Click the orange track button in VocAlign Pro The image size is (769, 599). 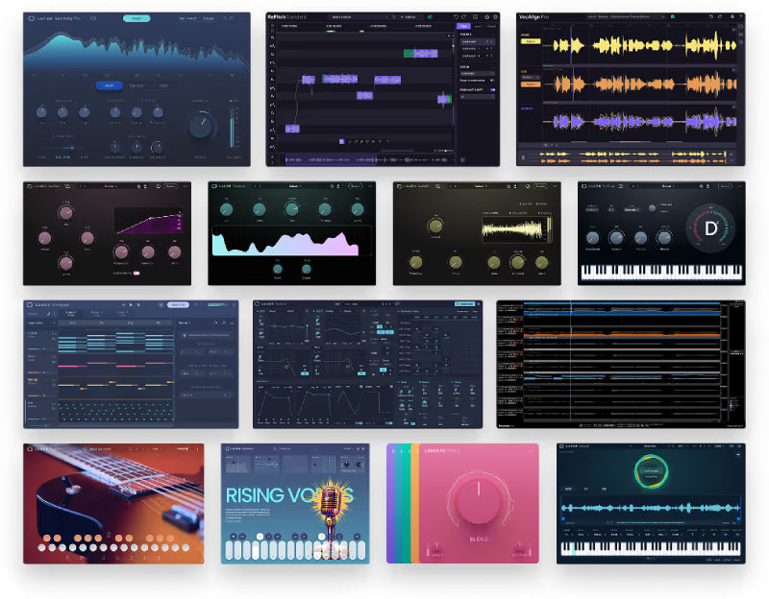531,84
